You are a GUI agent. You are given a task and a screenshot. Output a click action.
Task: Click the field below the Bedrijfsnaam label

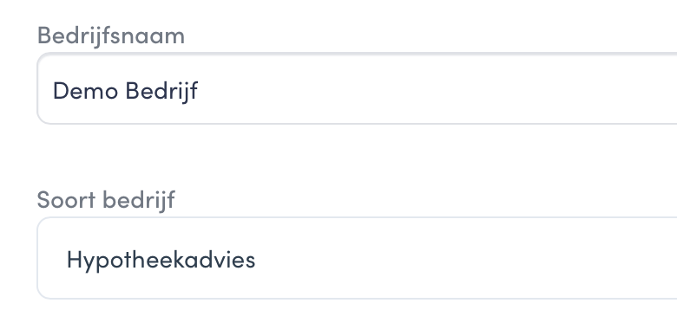(357, 88)
